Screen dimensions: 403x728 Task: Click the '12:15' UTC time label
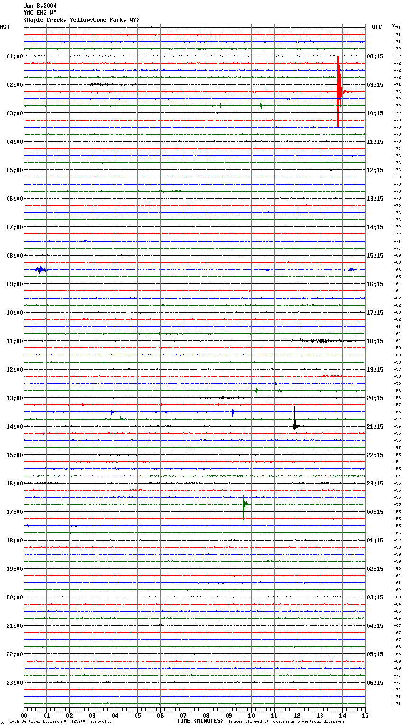pyautogui.click(x=375, y=170)
